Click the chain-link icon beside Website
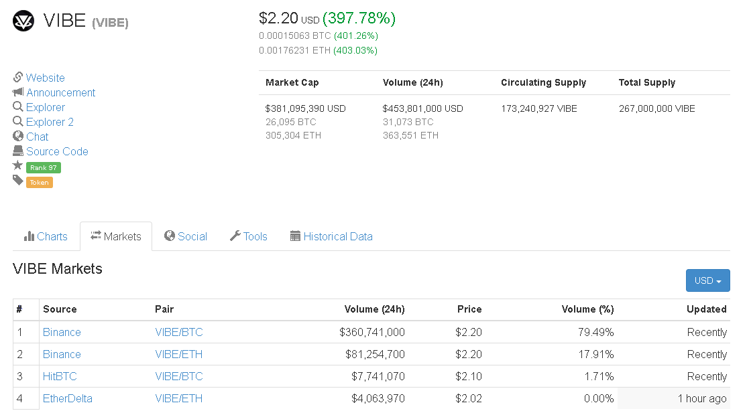This screenshot has width=747, height=417. click(x=18, y=78)
